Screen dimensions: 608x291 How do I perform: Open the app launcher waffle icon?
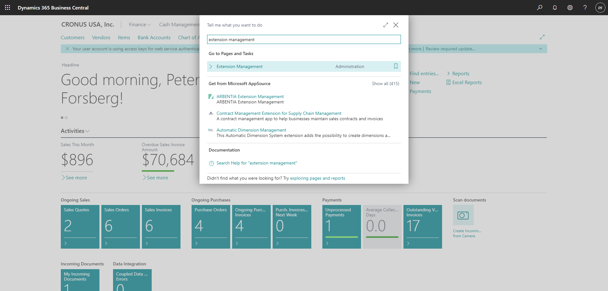[x=8, y=8]
